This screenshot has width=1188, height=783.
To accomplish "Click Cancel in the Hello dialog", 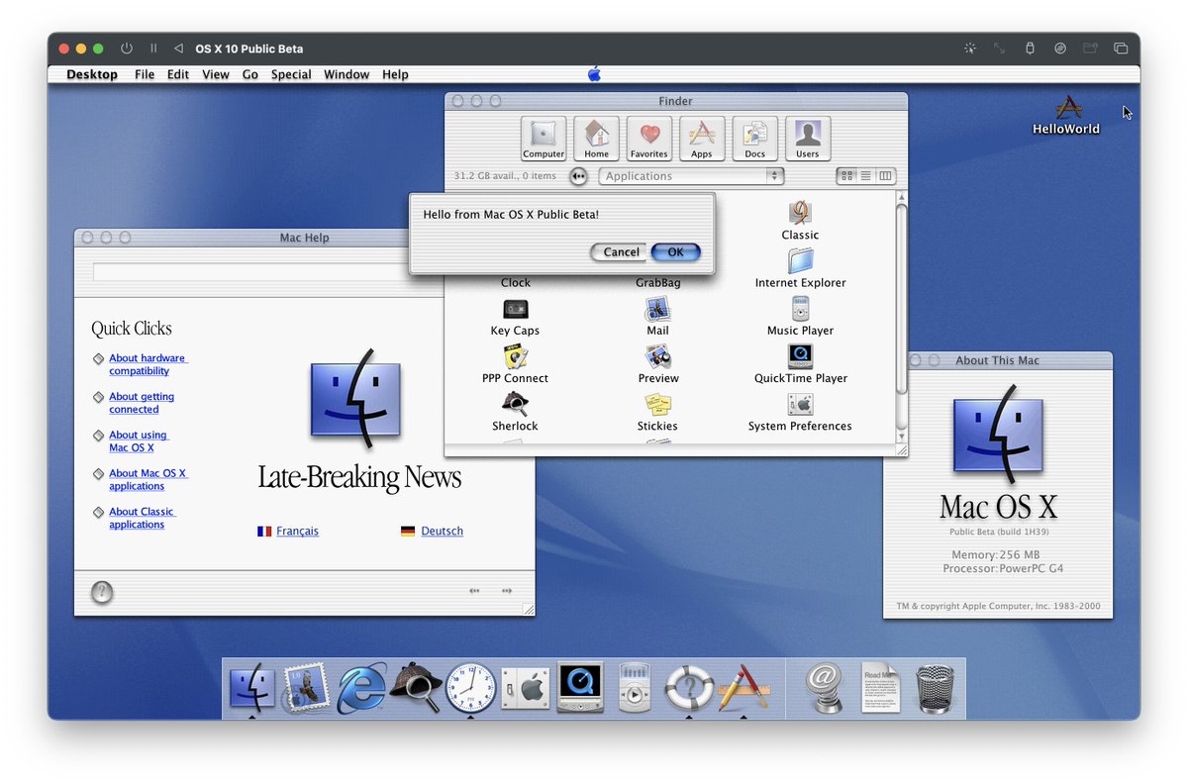I will [x=621, y=251].
